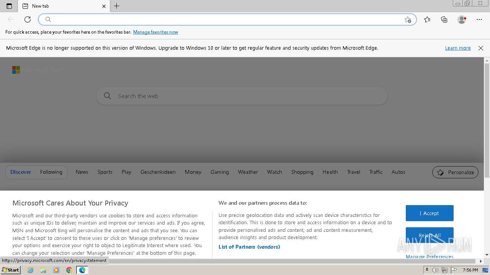This screenshot has width=490, height=275.
Task: Show hidden system tray icons
Action: pyautogui.click(x=427, y=270)
